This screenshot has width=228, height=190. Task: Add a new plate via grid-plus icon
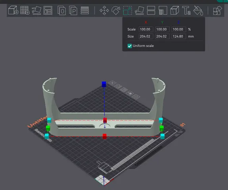click(25, 10)
